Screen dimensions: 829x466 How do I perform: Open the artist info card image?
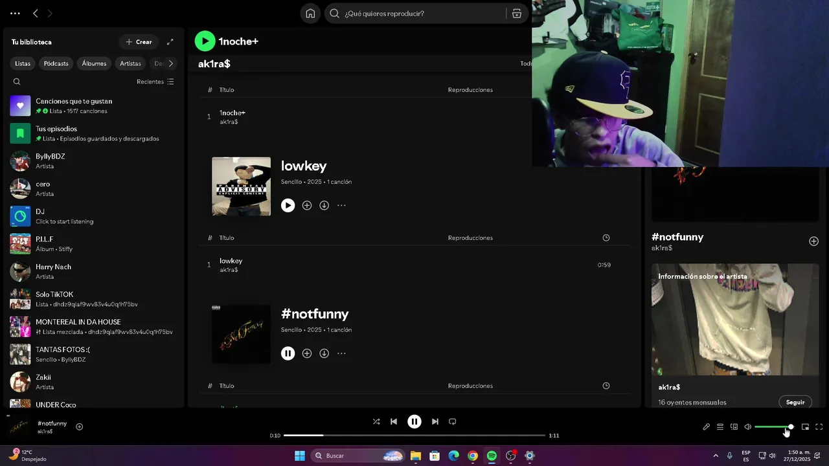click(735, 319)
